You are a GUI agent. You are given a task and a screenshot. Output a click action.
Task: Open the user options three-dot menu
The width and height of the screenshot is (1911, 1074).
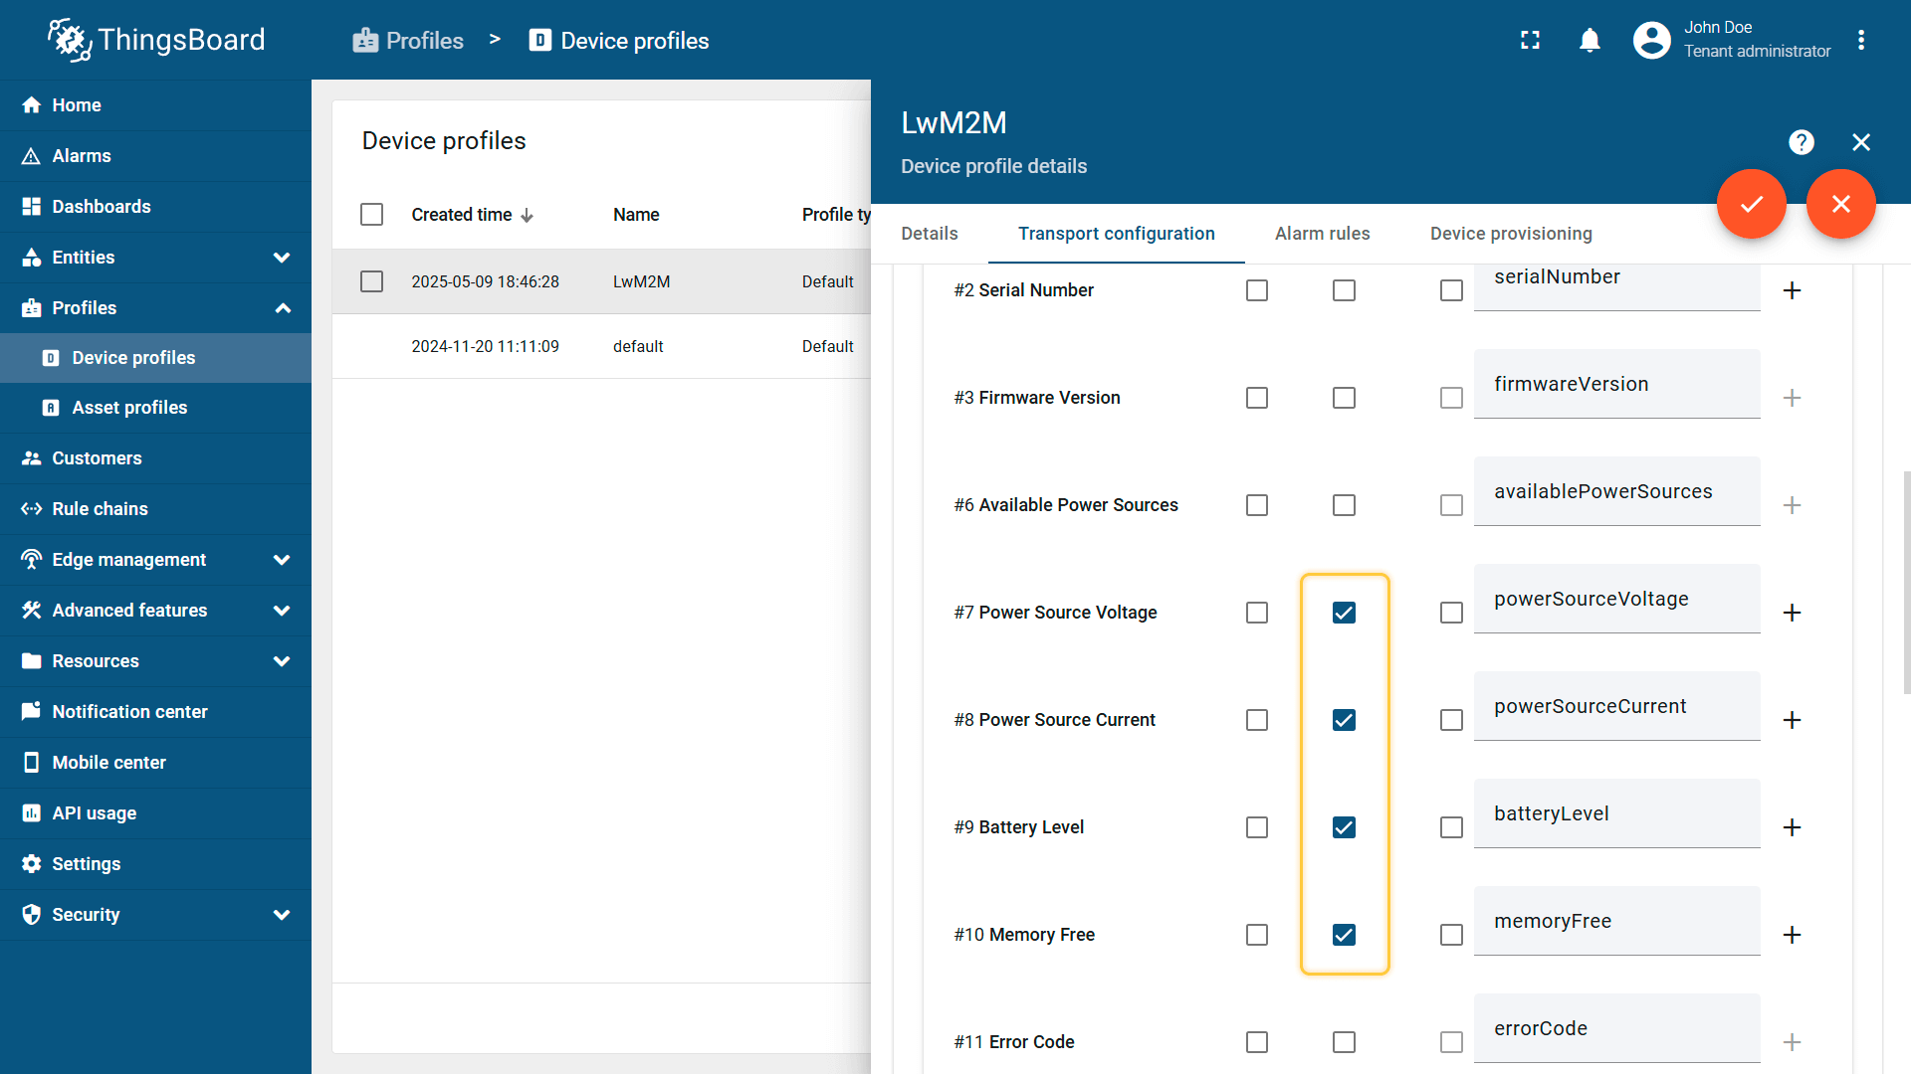[1860, 40]
